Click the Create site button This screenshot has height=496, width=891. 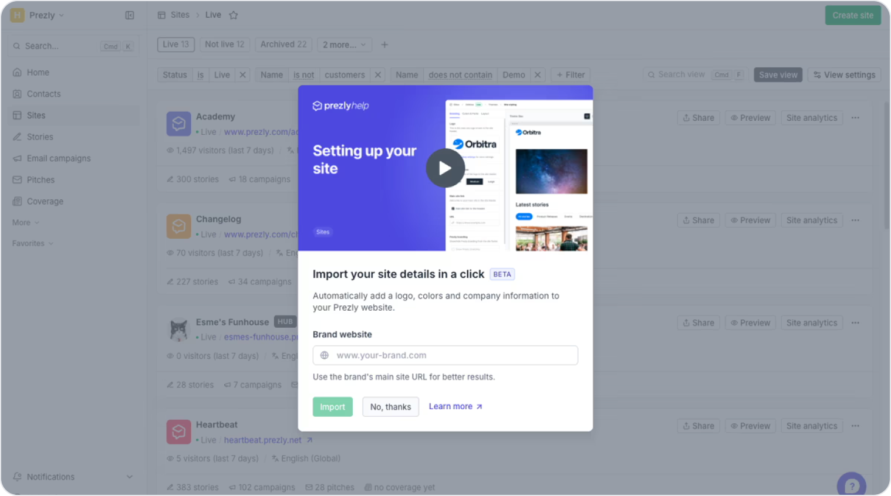pos(852,15)
